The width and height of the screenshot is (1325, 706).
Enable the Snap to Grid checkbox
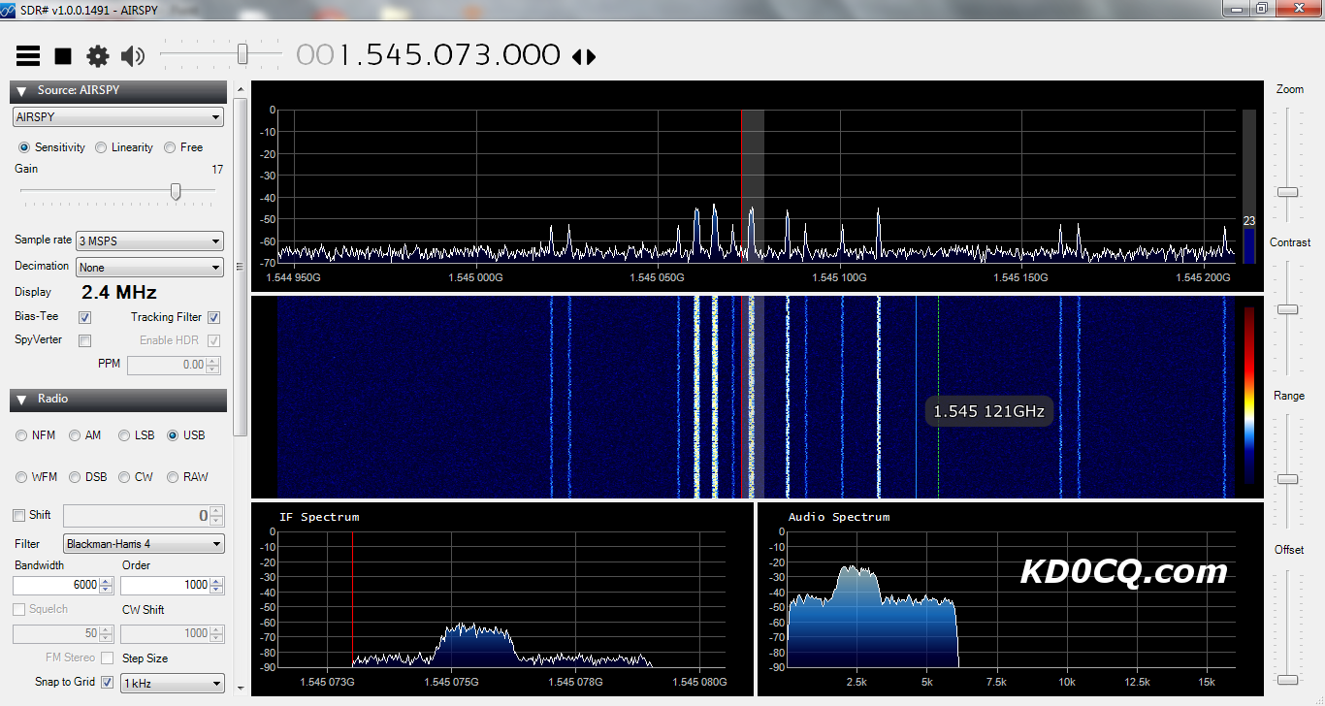107,683
